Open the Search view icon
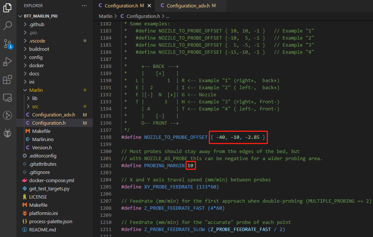This screenshot has width=373, height=237. click(x=8, y=26)
